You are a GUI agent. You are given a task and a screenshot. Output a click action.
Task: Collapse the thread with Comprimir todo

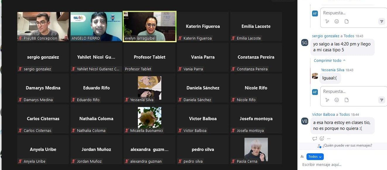pos(330,60)
